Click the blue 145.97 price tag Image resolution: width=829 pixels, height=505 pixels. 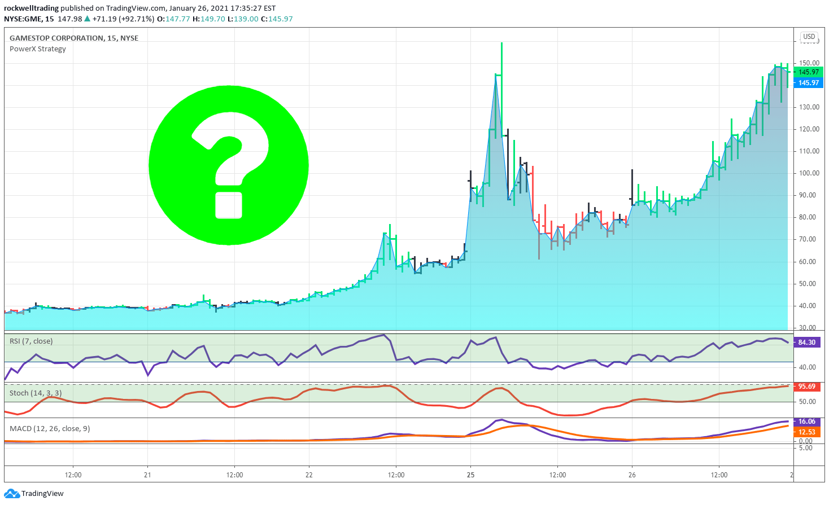(808, 83)
